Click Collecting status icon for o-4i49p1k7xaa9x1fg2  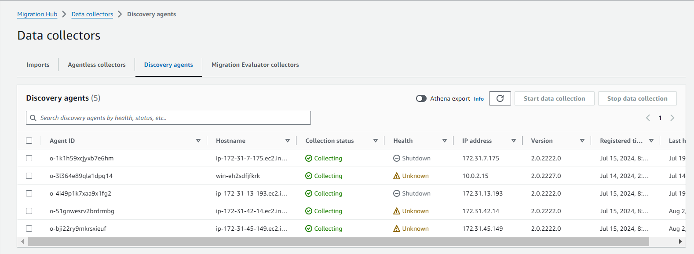click(x=309, y=193)
